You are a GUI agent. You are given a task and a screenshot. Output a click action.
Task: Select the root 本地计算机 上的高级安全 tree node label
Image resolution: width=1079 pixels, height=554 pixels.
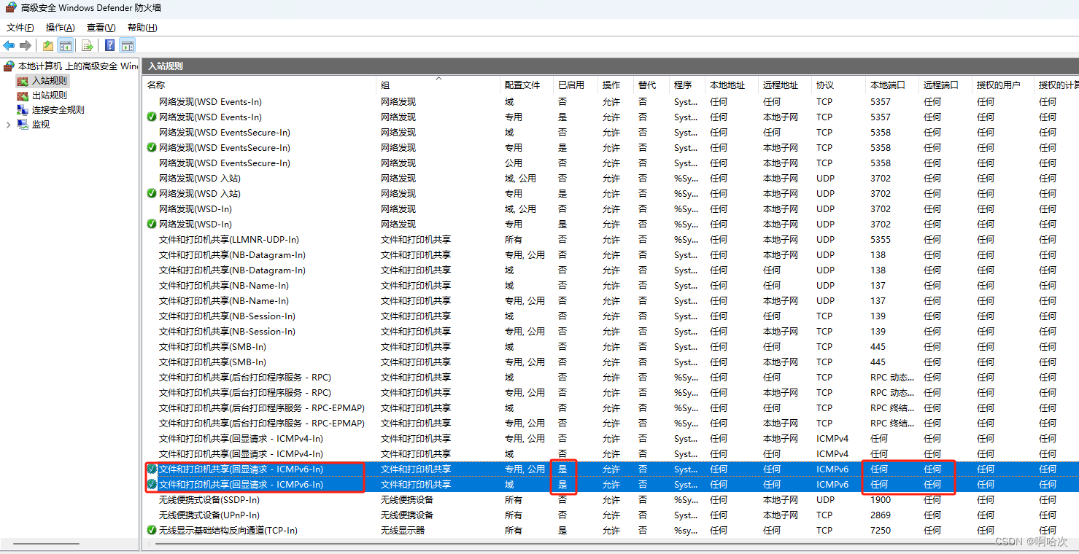pos(78,66)
